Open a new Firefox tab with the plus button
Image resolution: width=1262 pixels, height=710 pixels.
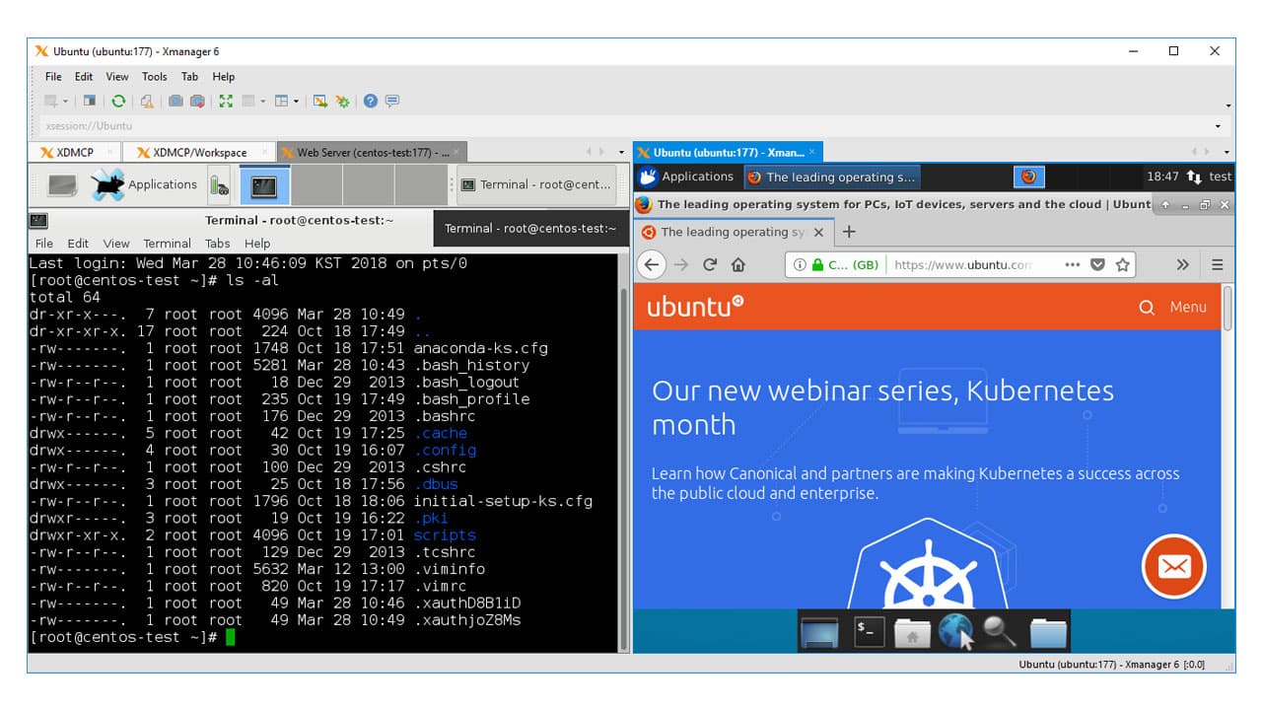click(849, 233)
